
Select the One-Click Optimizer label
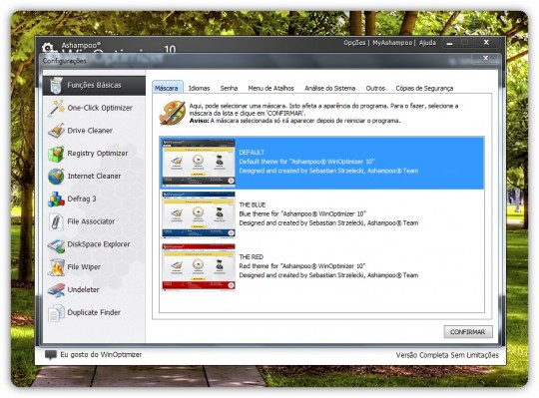tap(100, 108)
